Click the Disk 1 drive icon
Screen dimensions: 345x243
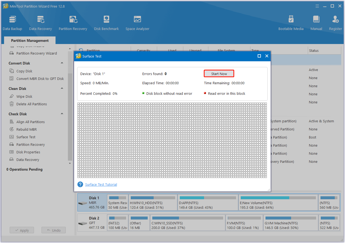[x=83, y=203]
